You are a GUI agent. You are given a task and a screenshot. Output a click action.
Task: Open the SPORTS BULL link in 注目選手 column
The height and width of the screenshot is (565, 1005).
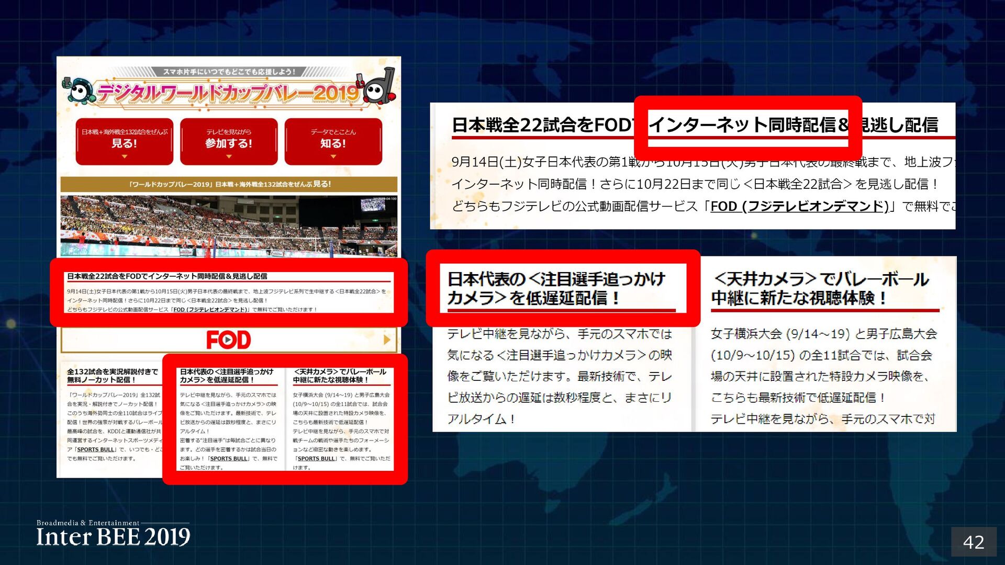point(228,459)
